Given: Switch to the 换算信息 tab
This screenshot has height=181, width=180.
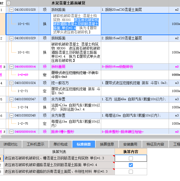Looking at the screenshot, I should click(x=107, y=144).
